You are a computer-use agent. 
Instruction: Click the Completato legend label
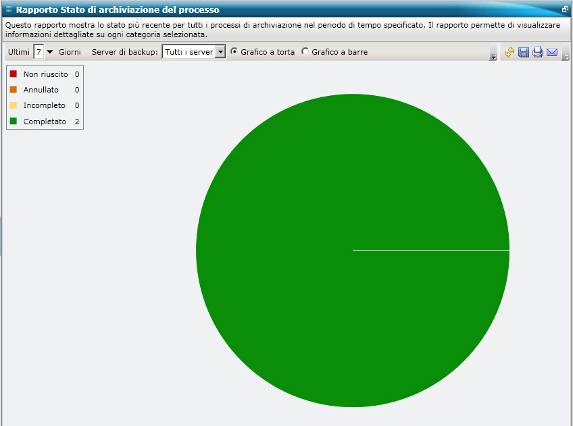pos(45,122)
